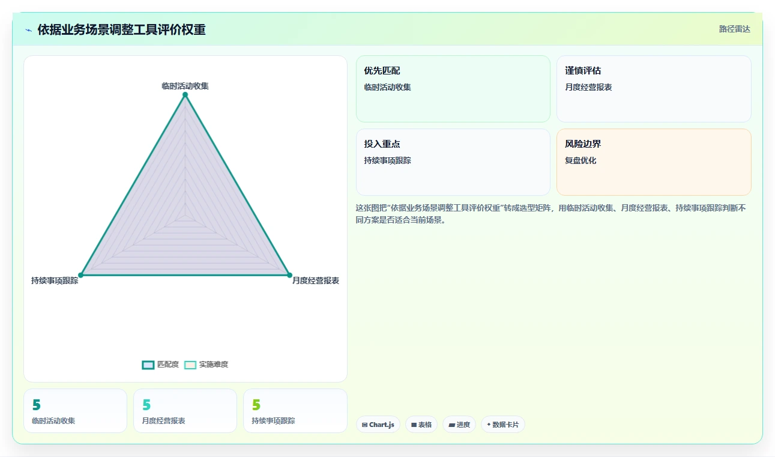The width and height of the screenshot is (775, 457).
Task: Click the 进度 tag chip
Action: click(x=459, y=425)
